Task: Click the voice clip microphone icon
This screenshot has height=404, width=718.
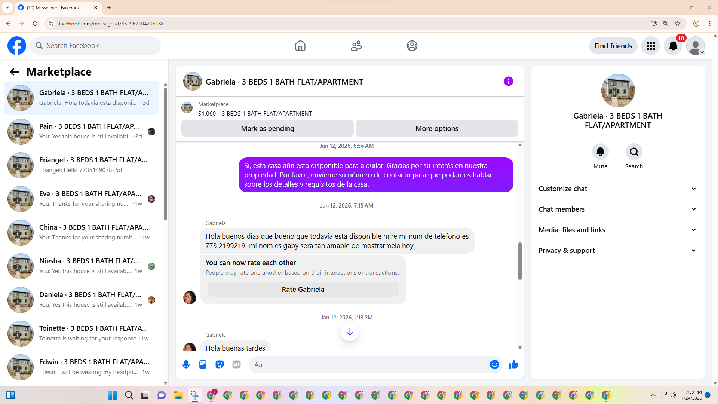Action: click(x=186, y=365)
